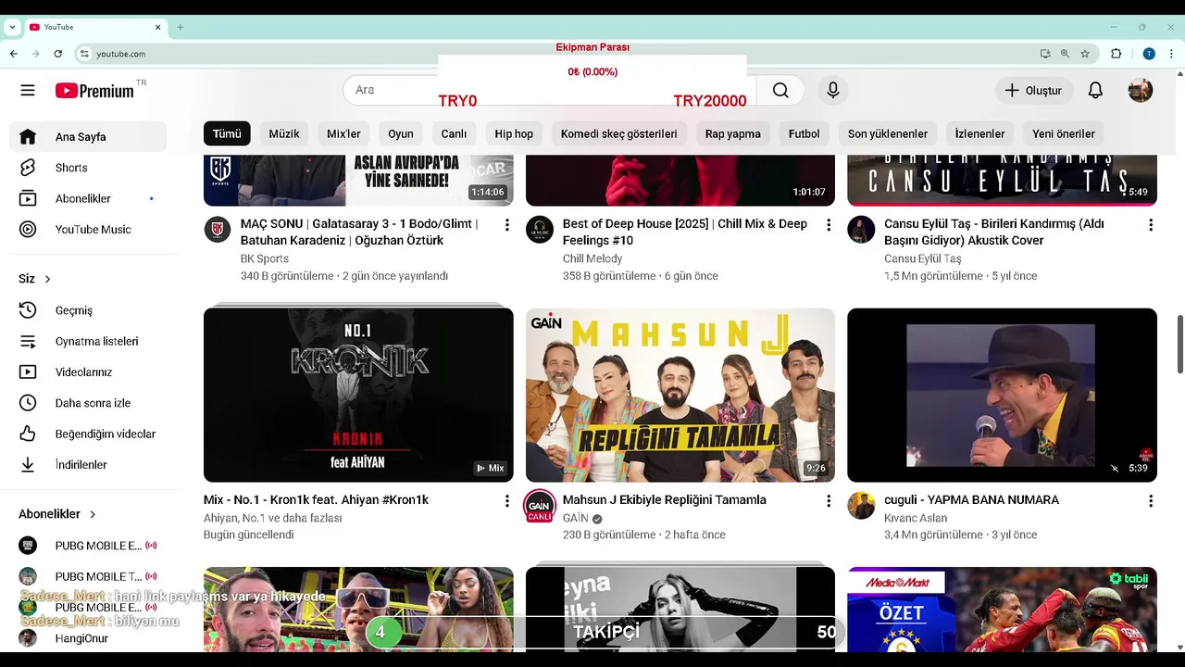Open HangiOnur subscription channel
The image size is (1185, 667).
pos(88,638)
